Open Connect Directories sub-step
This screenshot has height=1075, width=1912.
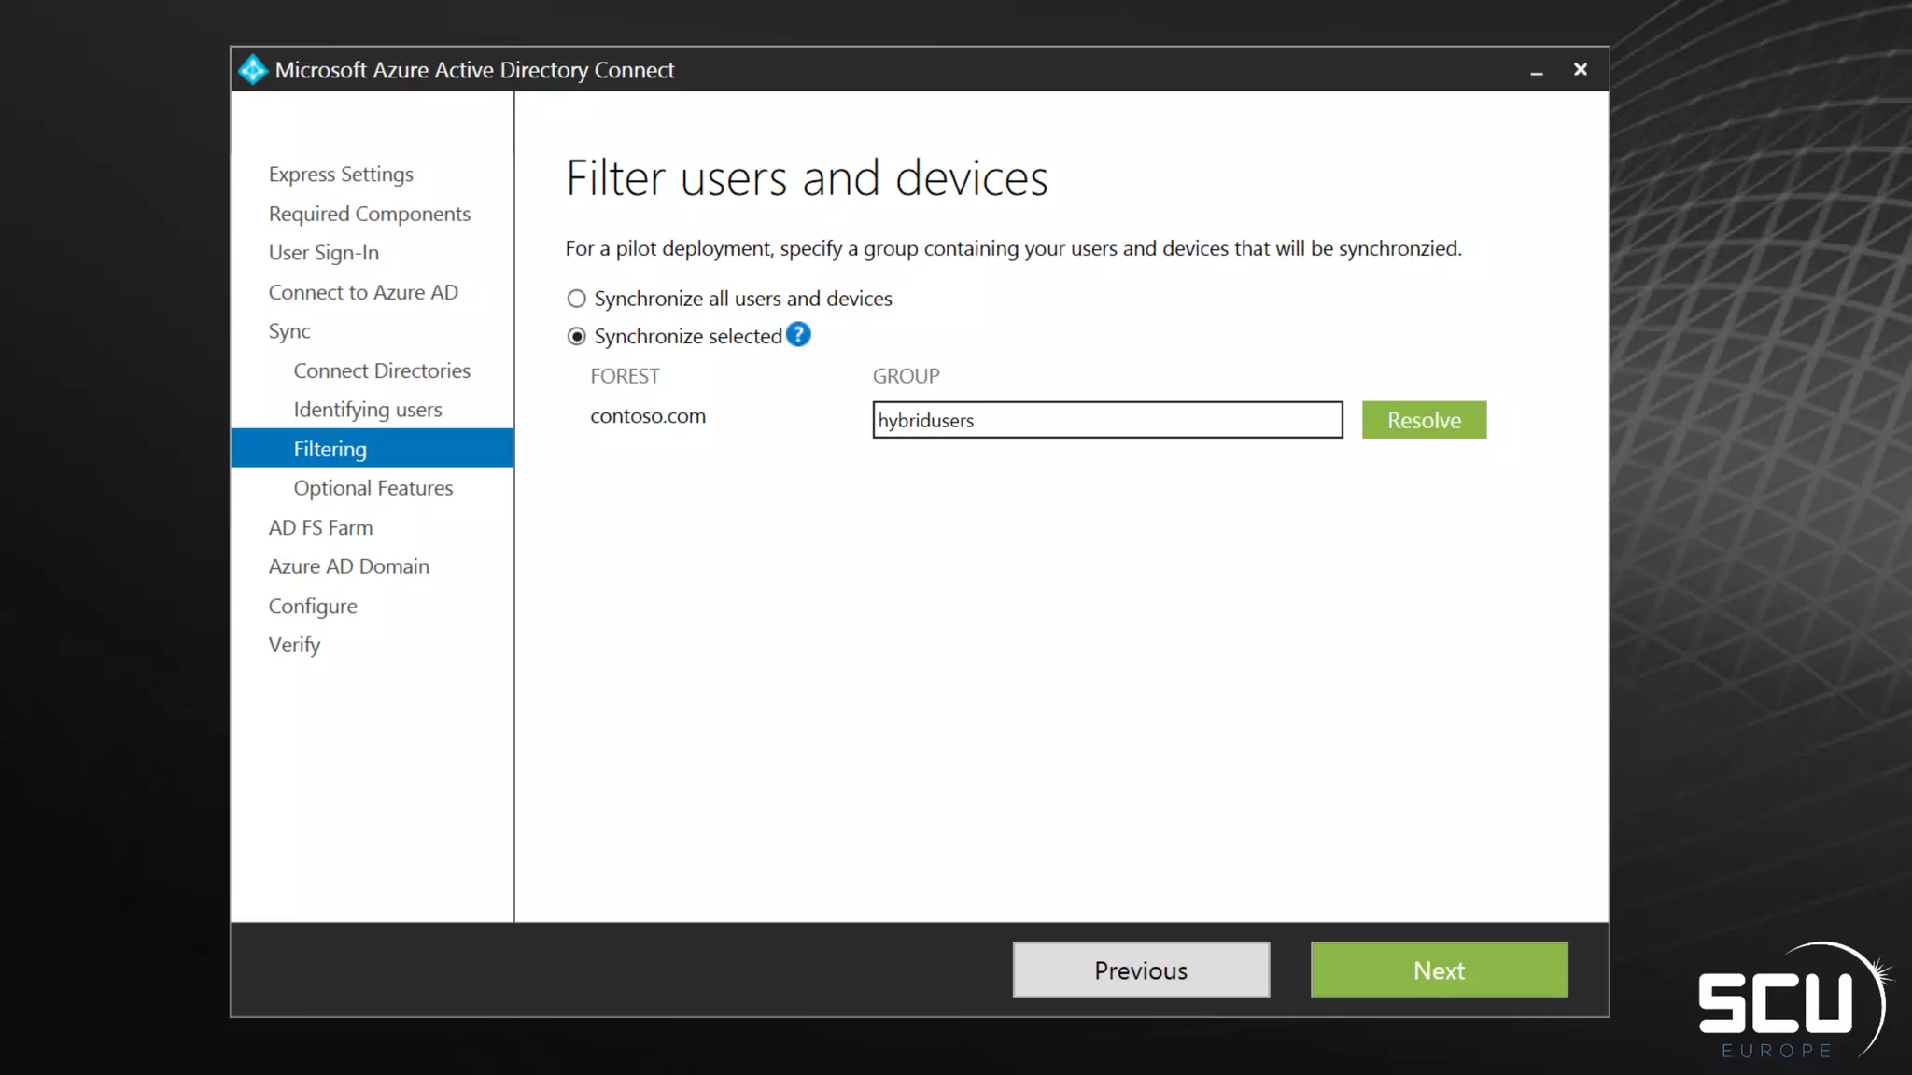tap(381, 370)
